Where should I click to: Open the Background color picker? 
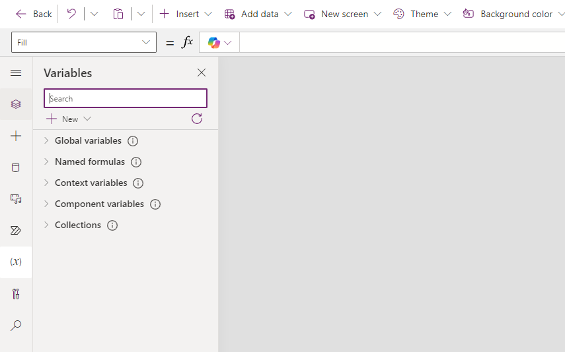point(513,14)
